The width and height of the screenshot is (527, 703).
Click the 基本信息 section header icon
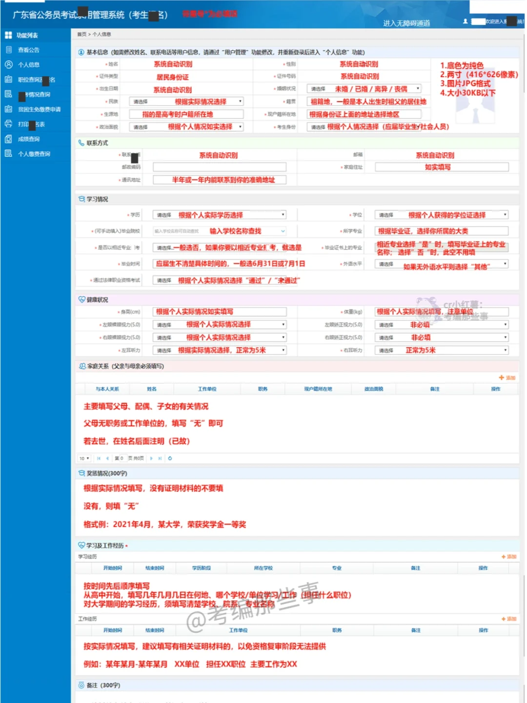[x=81, y=52]
